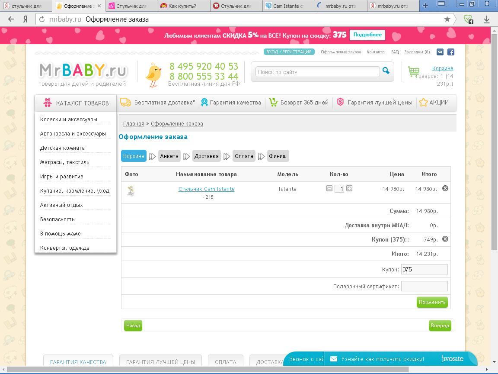Open 'Активный отдых' category

(x=61, y=205)
